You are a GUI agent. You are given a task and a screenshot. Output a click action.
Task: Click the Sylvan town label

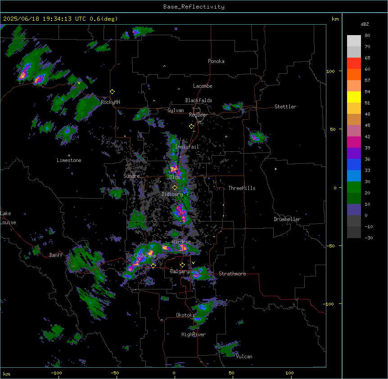click(x=176, y=110)
